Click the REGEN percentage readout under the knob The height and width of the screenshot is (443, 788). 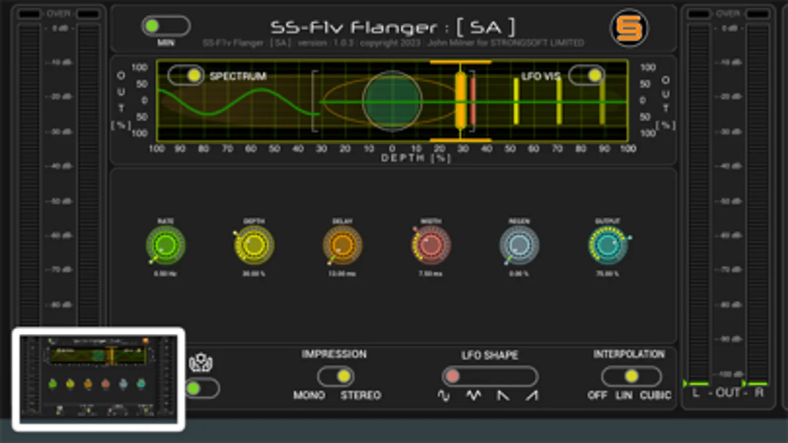(x=519, y=274)
